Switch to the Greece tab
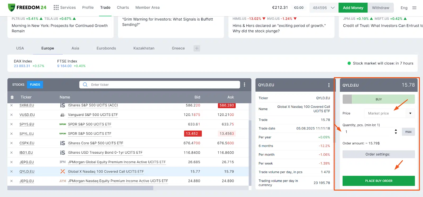 tap(178, 48)
